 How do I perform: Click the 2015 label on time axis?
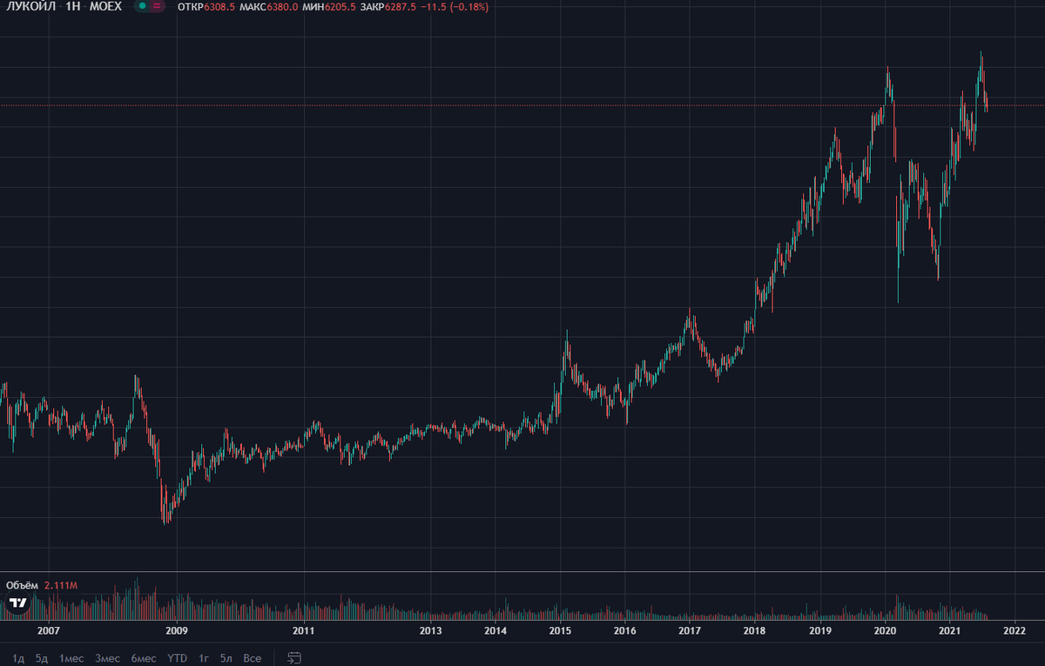[x=559, y=630]
